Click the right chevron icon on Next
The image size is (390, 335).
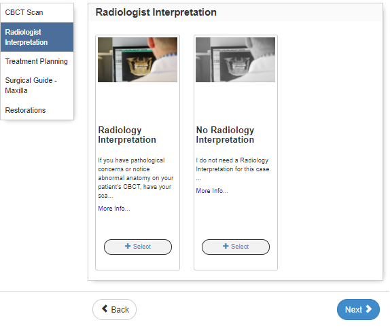pos(369,309)
